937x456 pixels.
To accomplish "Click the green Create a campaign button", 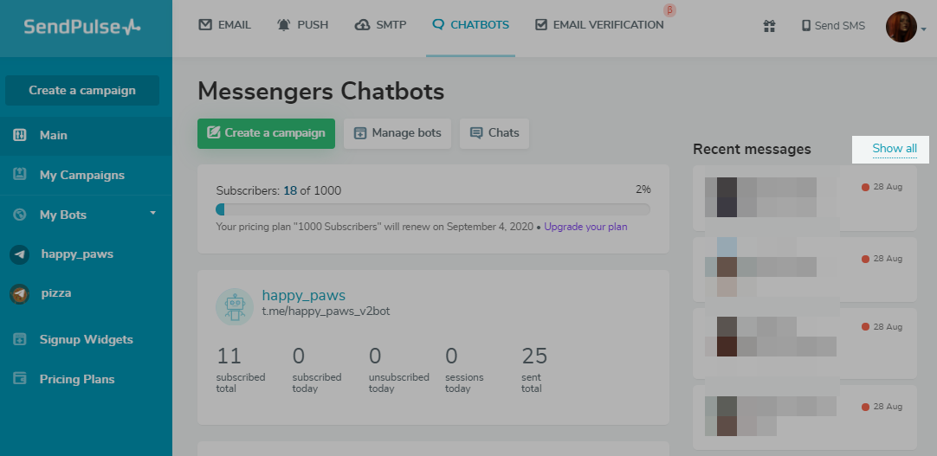I will click(x=266, y=133).
